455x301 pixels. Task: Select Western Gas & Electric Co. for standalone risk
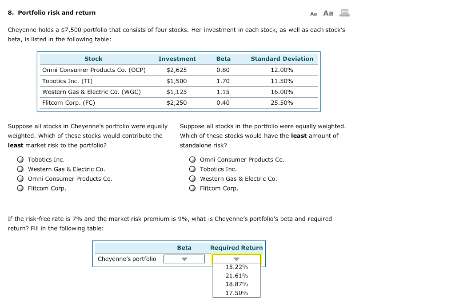click(192, 178)
